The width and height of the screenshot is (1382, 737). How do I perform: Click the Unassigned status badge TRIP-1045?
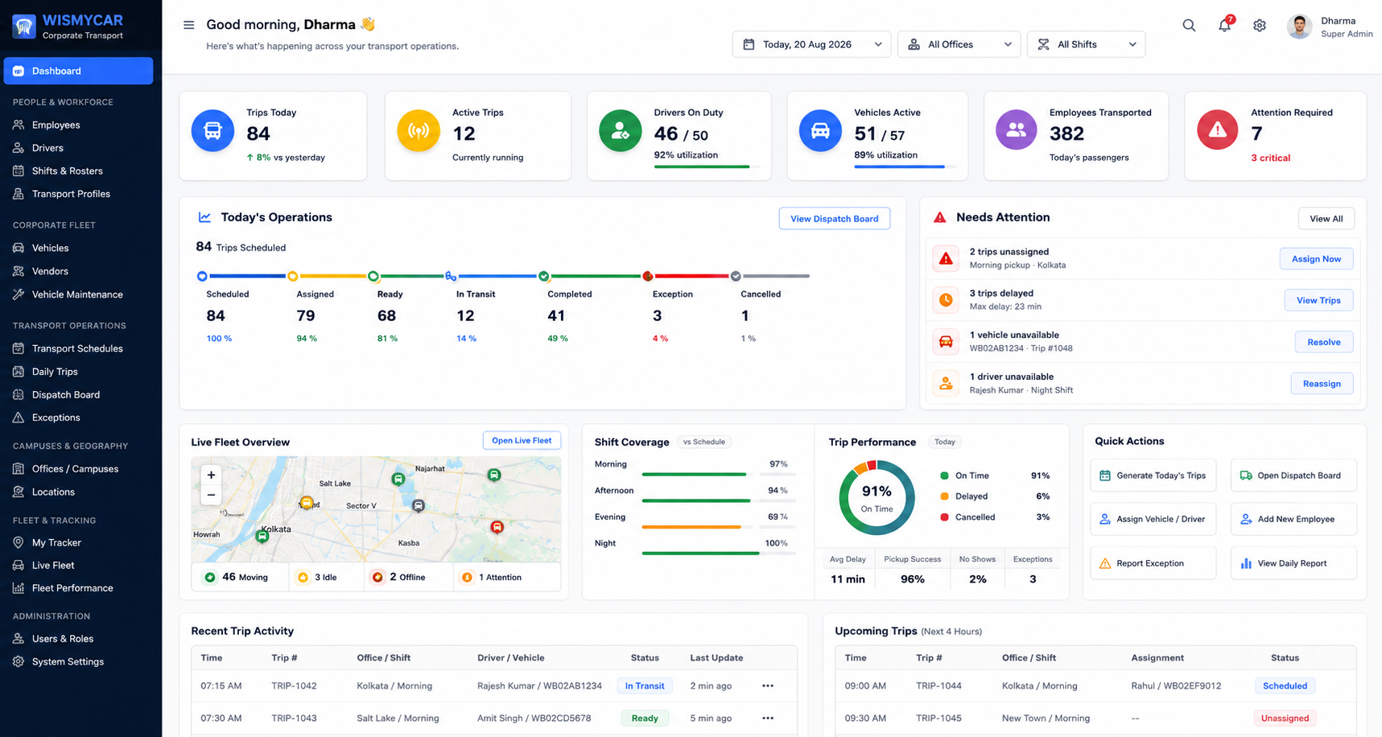[1285, 718]
